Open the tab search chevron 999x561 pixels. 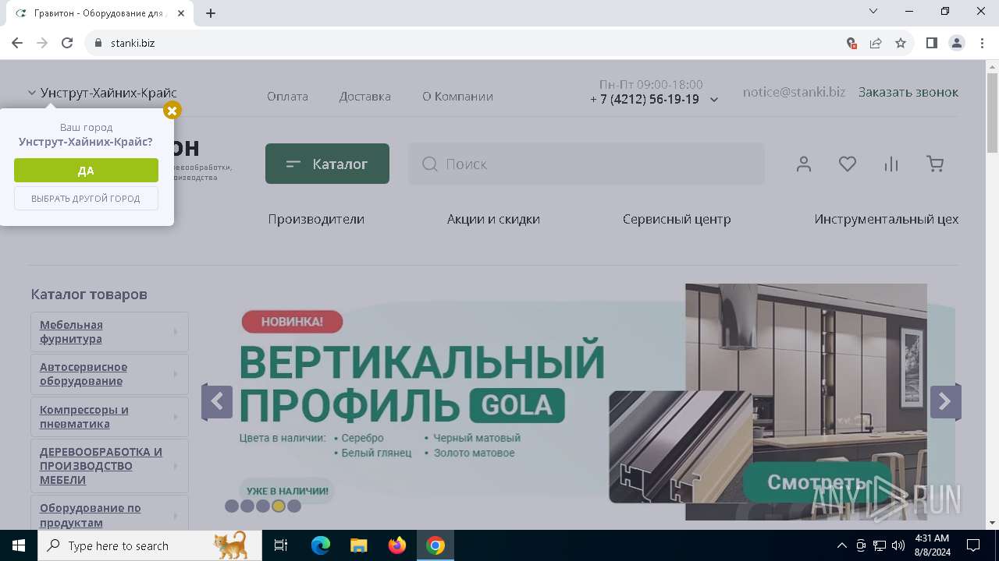(873, 11)
